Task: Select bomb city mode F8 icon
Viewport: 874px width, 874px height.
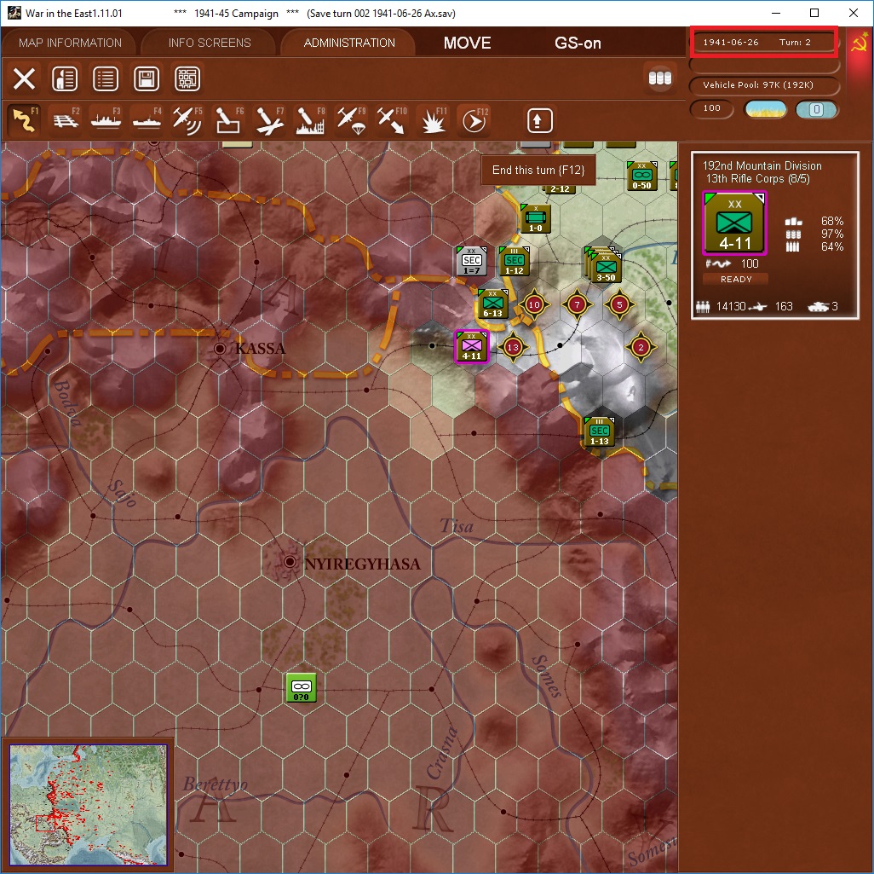Action: [x=310, y=120]
